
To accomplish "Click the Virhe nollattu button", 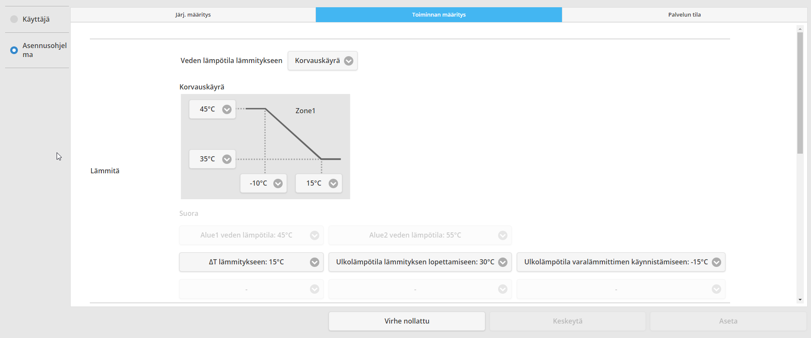I will [407, 321].
